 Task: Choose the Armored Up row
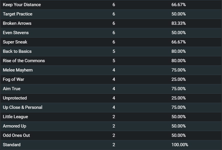click(x=111, y=126)
